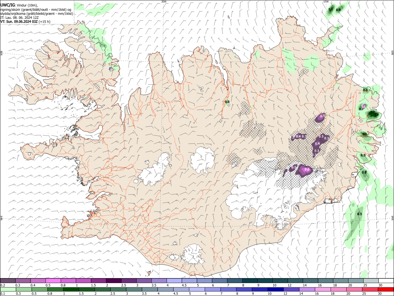Screen dimensions: 394x296
Task: Click the '15W' longitude label
Action: [326, 2]
